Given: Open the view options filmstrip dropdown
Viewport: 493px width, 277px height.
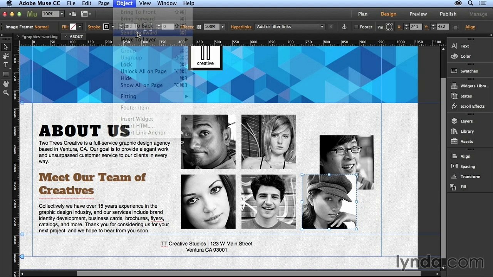Looking at the screenshot, I should (x=86, y=14).
